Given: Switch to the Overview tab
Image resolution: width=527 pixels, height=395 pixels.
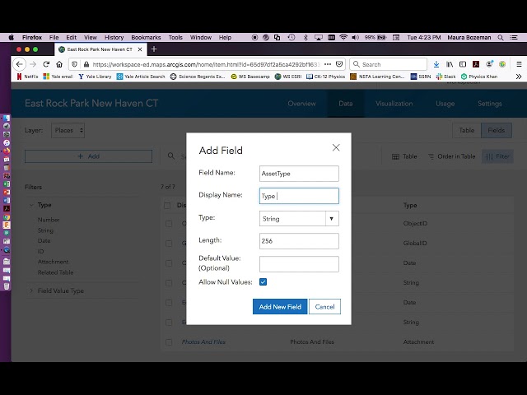Looking at the screenshot, I should (301, 104).
